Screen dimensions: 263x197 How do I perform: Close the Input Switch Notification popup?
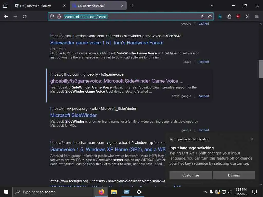[252, 139]
